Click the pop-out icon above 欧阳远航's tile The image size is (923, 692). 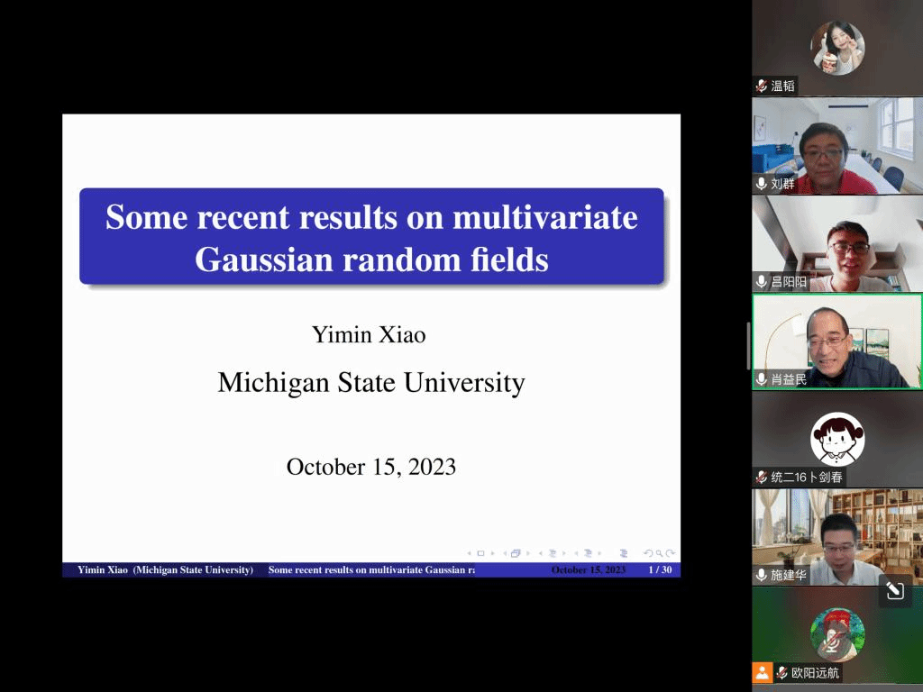[x=894, y=590]
